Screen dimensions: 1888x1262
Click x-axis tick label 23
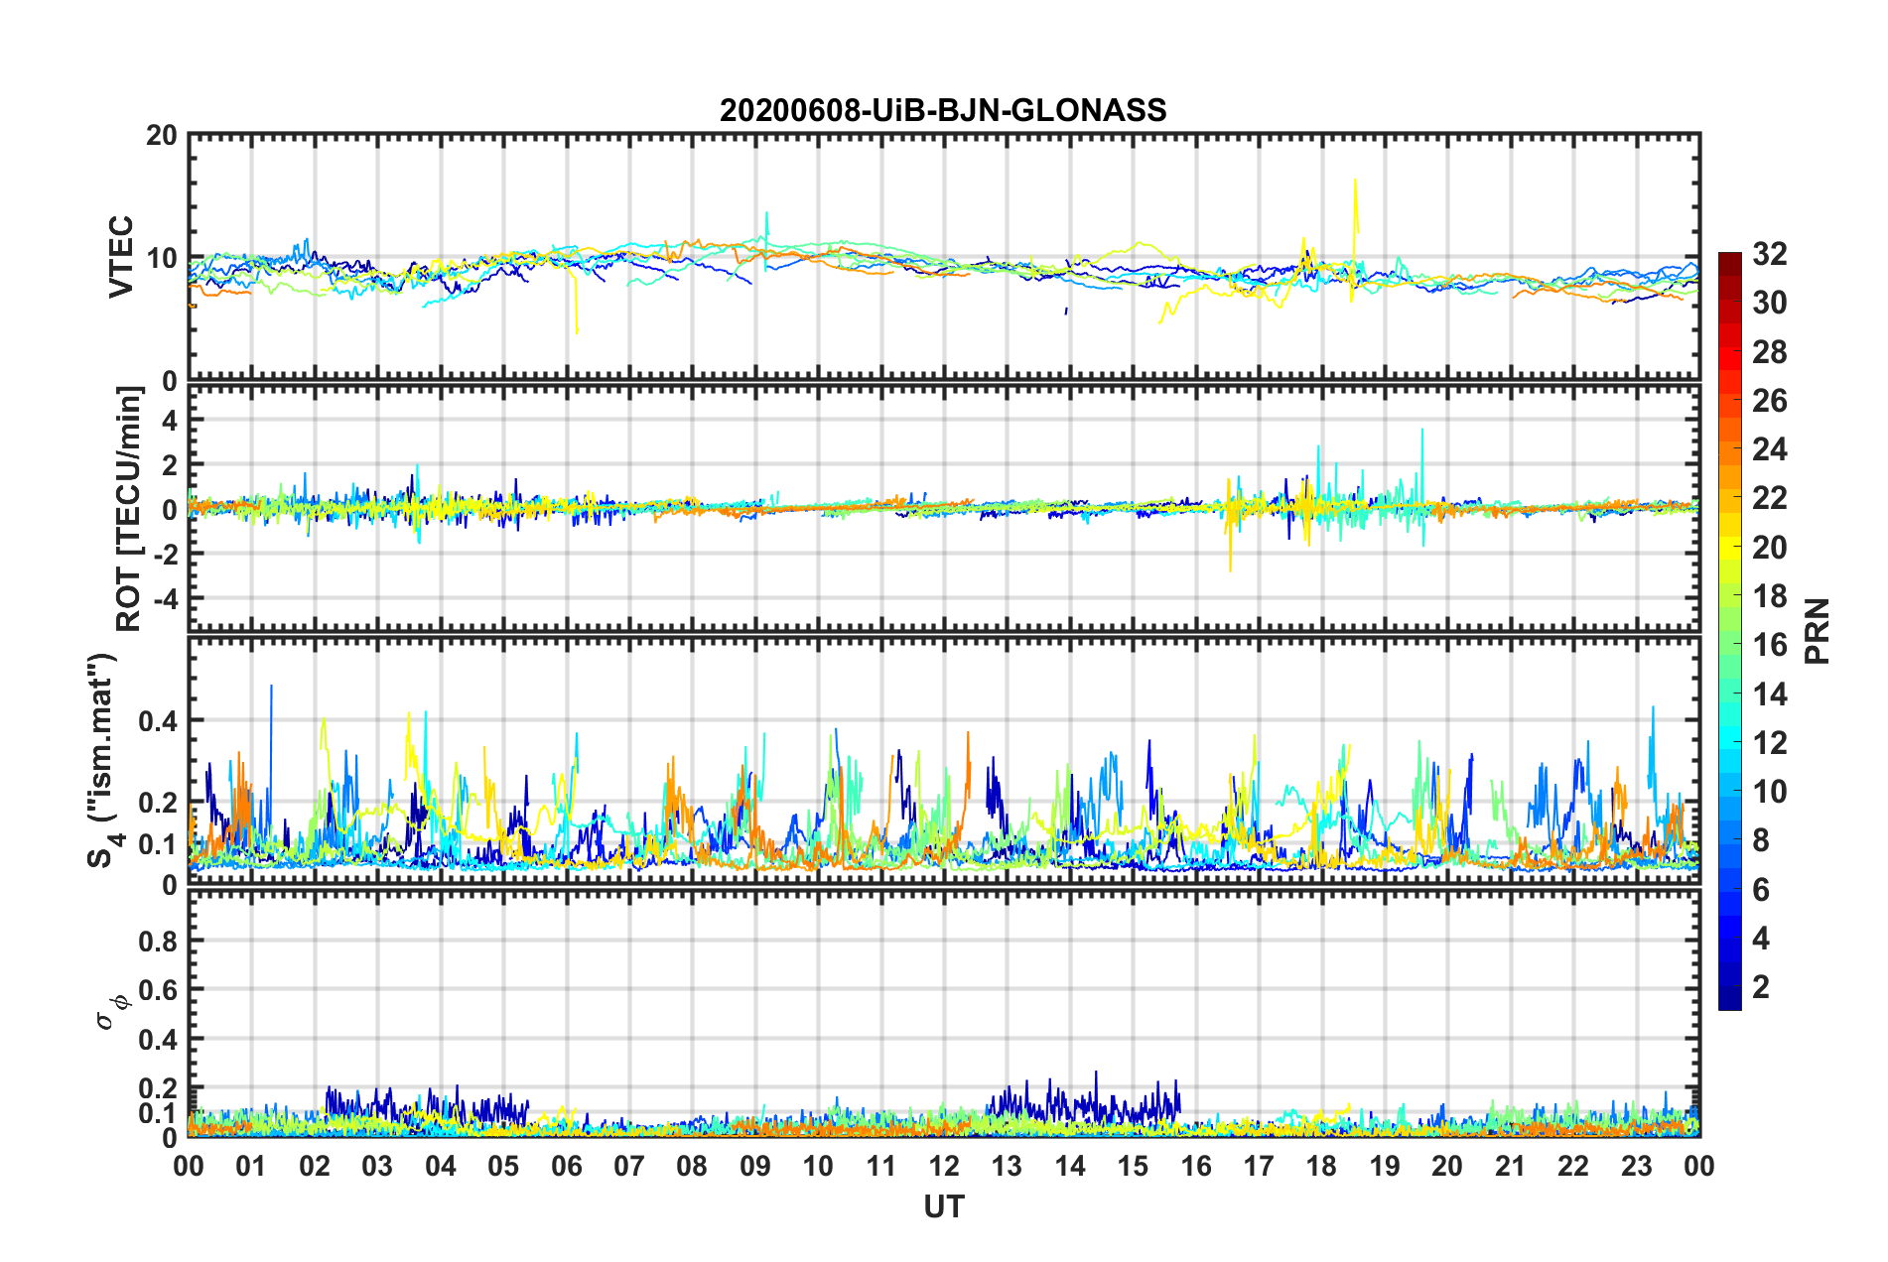pos(1637,1166)
